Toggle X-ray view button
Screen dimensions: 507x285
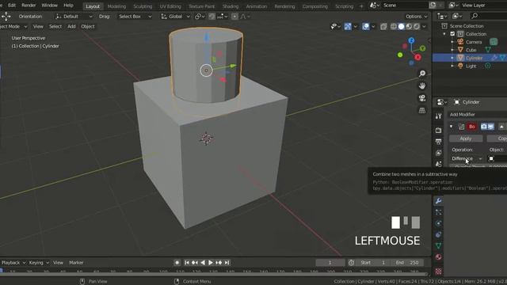(x=383, y=26)
